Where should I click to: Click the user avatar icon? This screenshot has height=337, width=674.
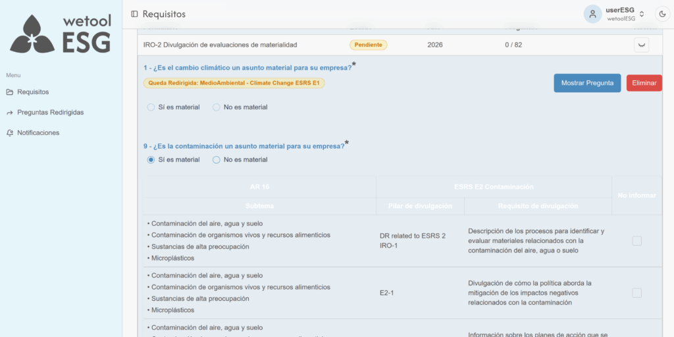[x=593, y=14]
